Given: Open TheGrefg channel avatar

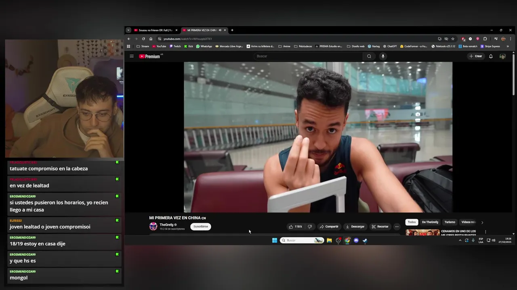Looking at the screenshot, I should point(153,226).
